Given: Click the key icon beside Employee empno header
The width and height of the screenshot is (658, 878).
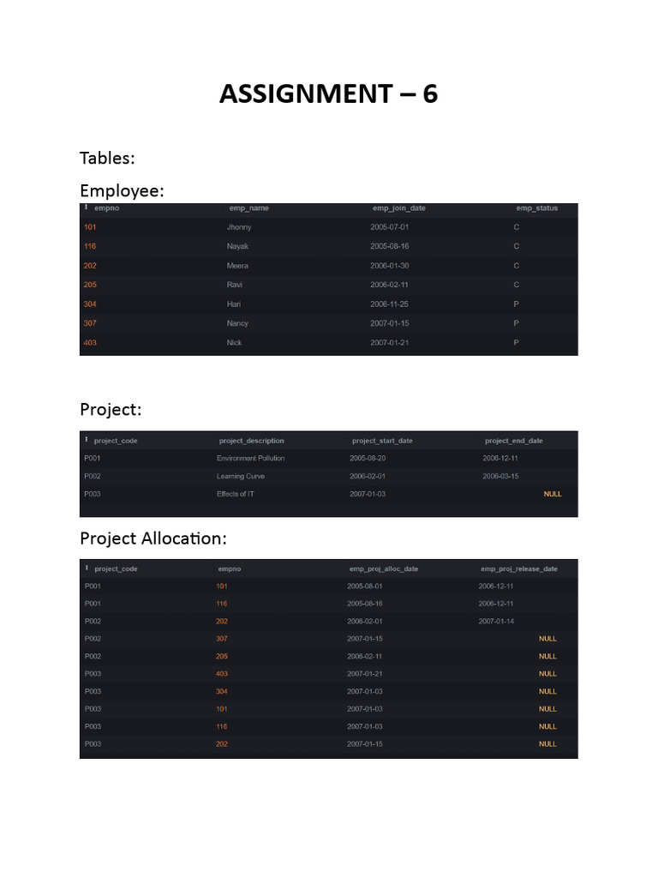Looking at the screenshot, I should coord(87,207).
